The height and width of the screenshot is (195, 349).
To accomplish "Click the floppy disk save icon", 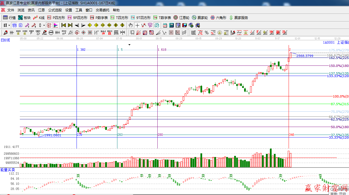I will (185, 25).
